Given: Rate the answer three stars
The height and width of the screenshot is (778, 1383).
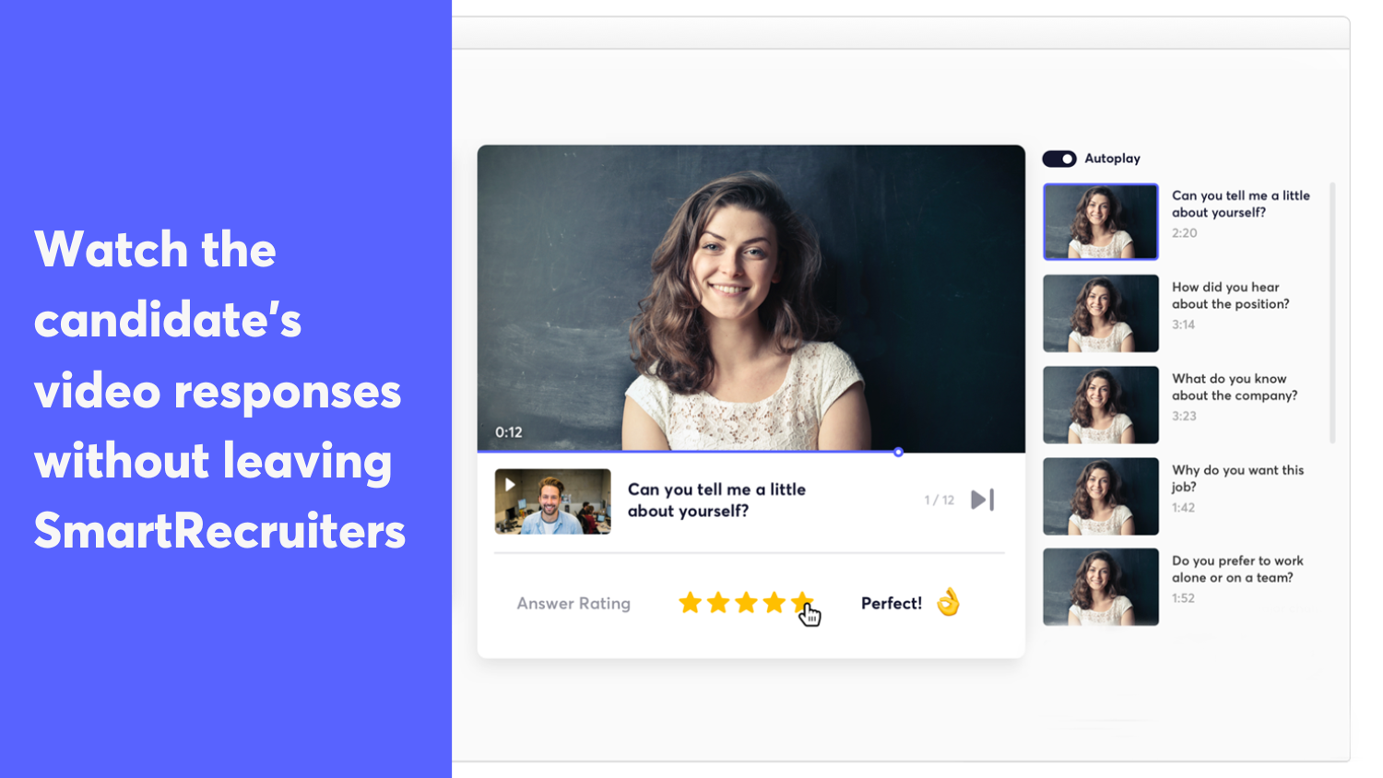Looking at the screenshot, I should coord(746,604).
